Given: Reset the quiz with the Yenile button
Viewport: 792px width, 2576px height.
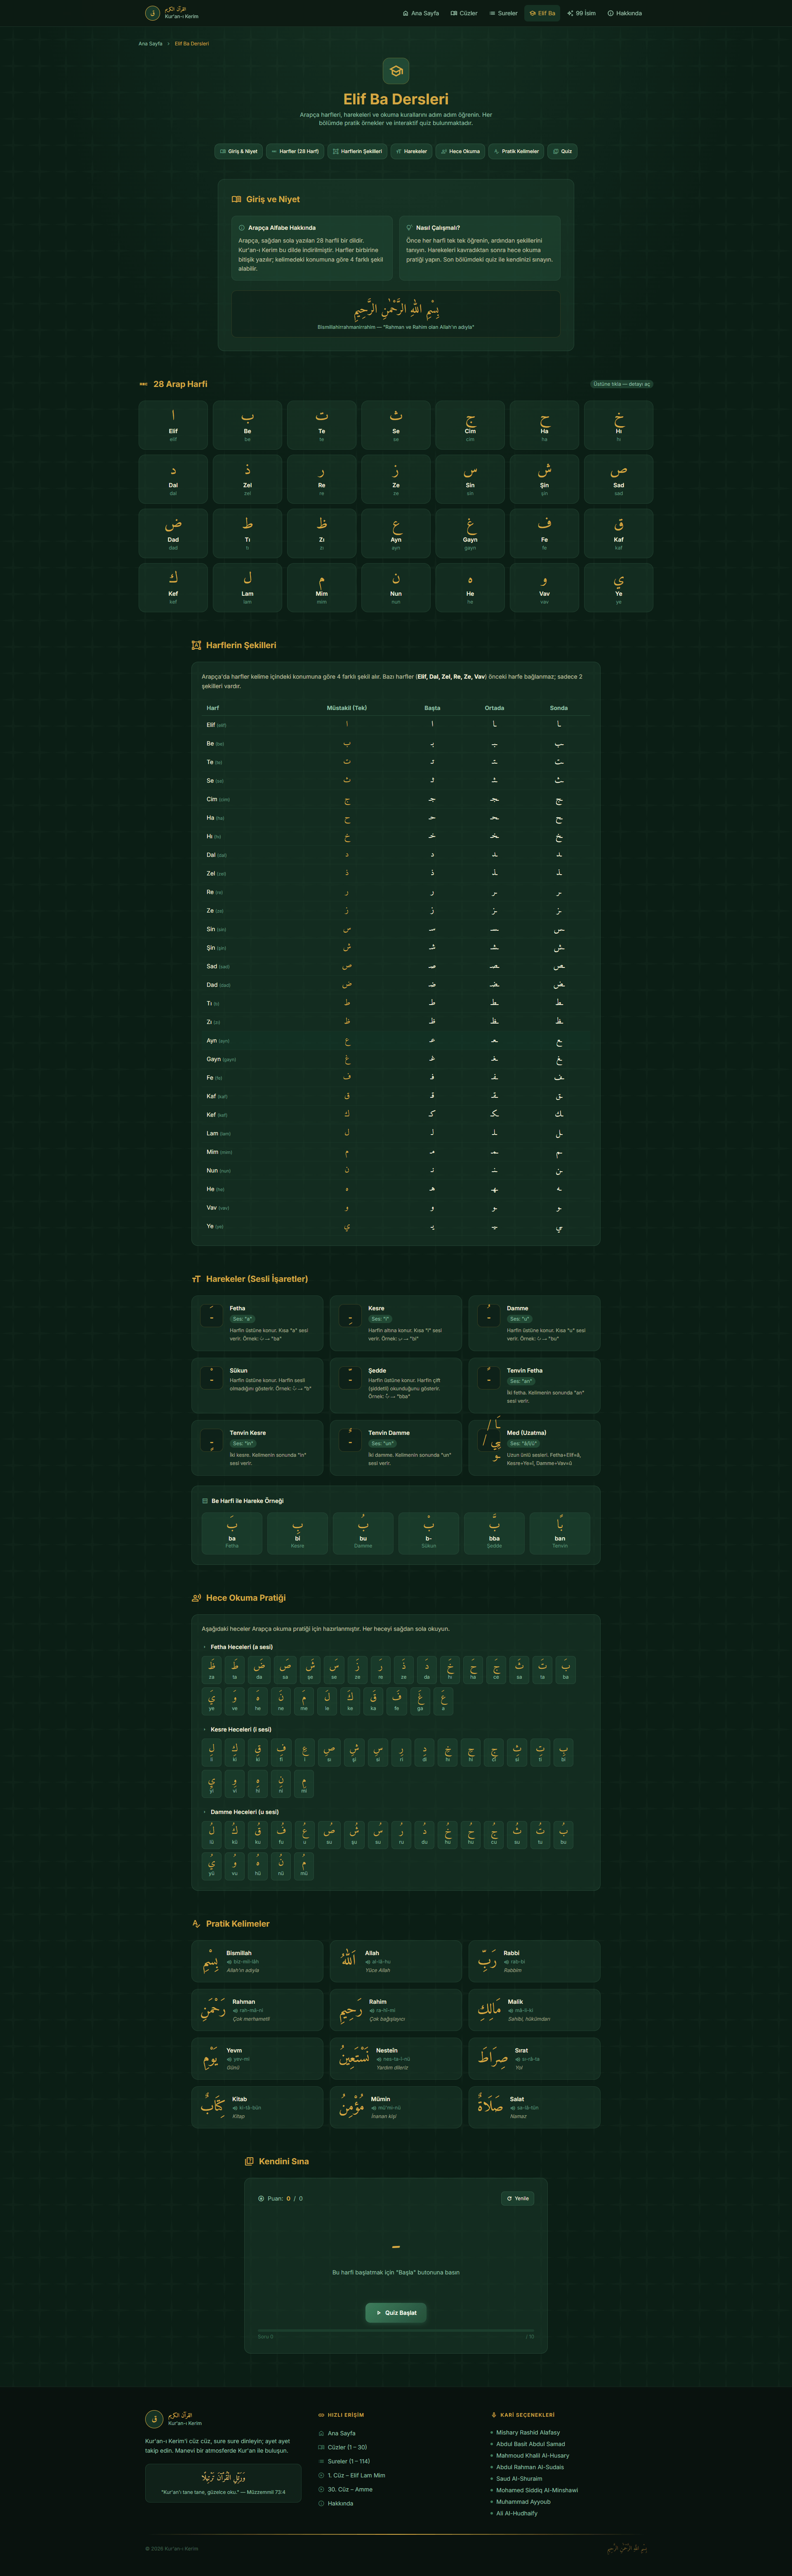Looking at the screenshot, I should tap(518, 2198).
